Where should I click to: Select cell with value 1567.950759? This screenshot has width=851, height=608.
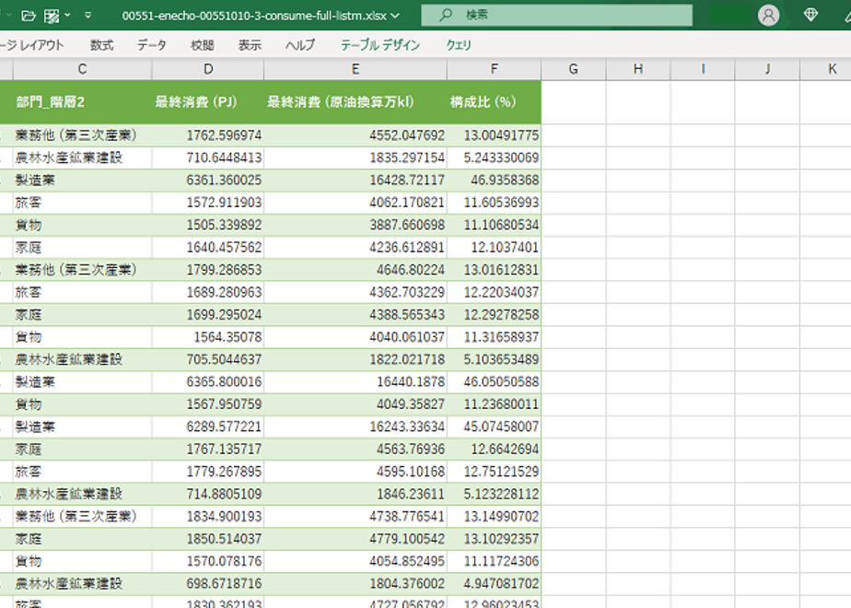208,403
